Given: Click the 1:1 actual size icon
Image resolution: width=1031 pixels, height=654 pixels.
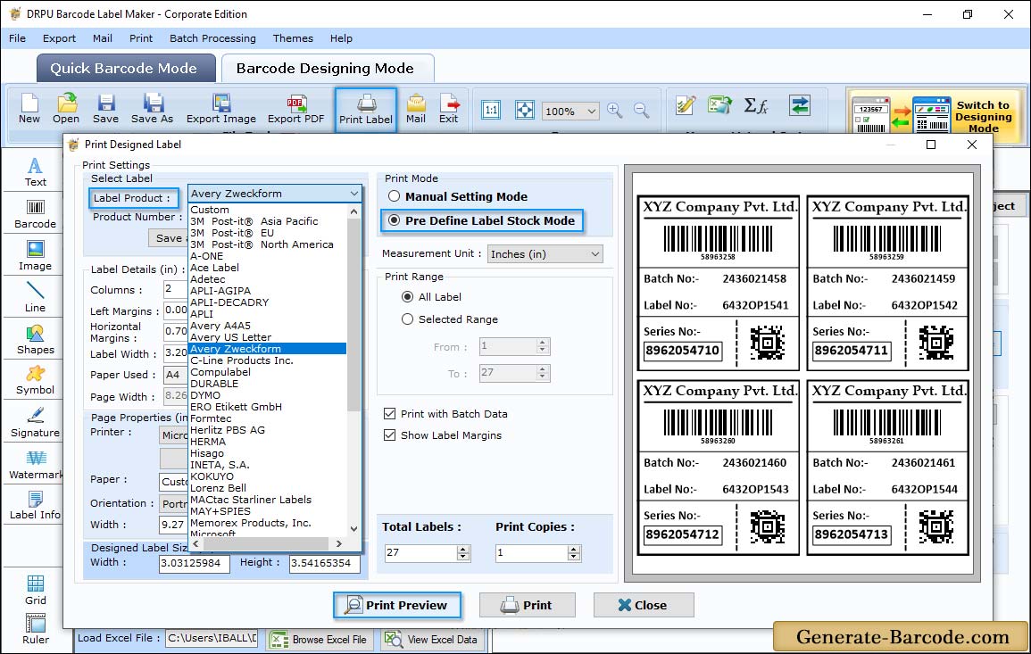Looking at the screenshot, I should [x=491, y=111].
